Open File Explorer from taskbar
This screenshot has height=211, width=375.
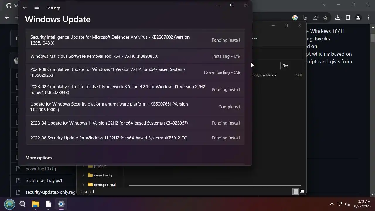[35, 204]
